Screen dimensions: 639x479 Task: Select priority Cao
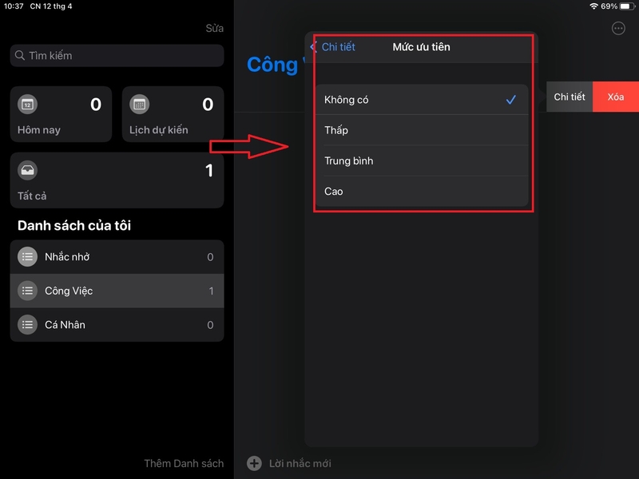pos(422,192)
